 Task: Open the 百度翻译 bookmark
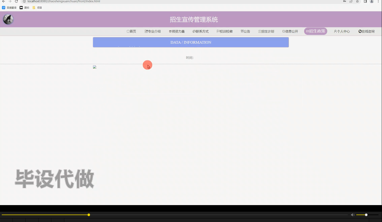click(9, 8)
